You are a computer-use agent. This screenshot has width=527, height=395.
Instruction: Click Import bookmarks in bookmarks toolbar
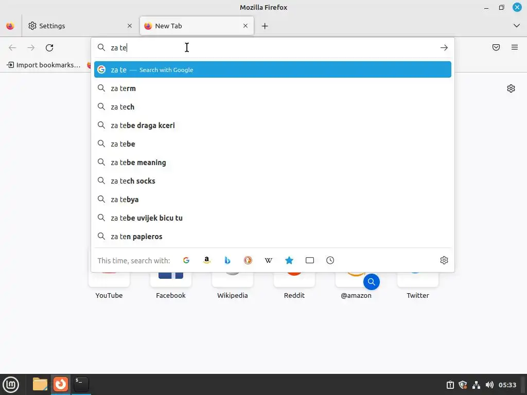pos(44,65)
